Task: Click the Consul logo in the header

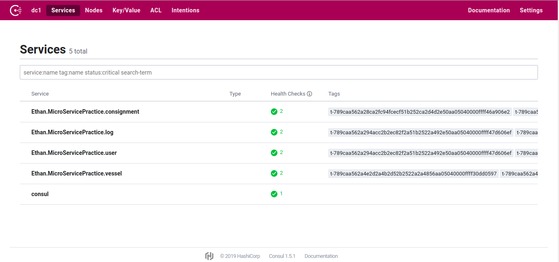Action: click(x=16, y=10)
